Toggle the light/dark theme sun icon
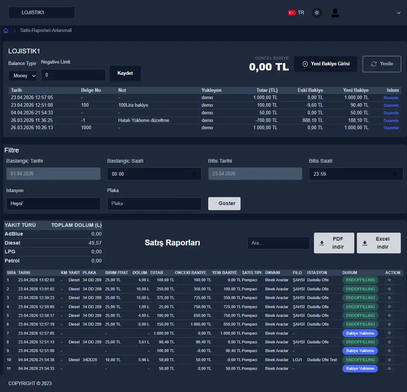This screenshot has width=407, height=392. 317,13
